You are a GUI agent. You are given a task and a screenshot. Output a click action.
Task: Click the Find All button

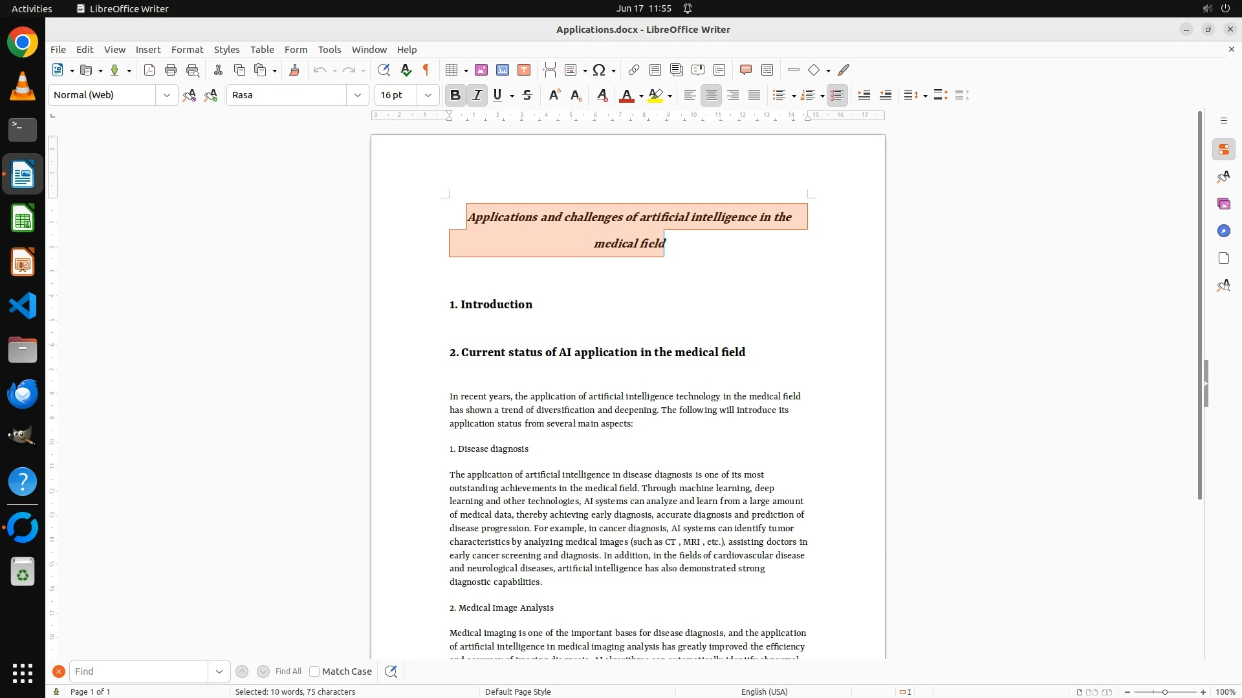click(289, 672)
